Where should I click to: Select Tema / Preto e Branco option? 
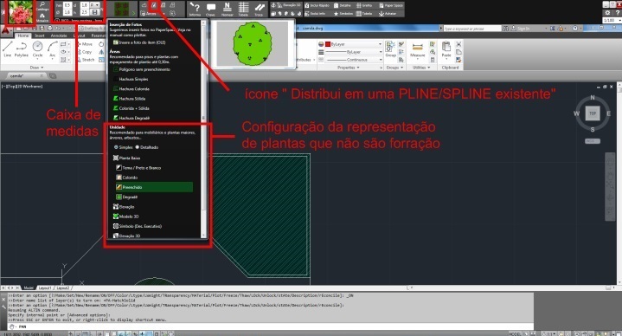click(x=138, y=168)
